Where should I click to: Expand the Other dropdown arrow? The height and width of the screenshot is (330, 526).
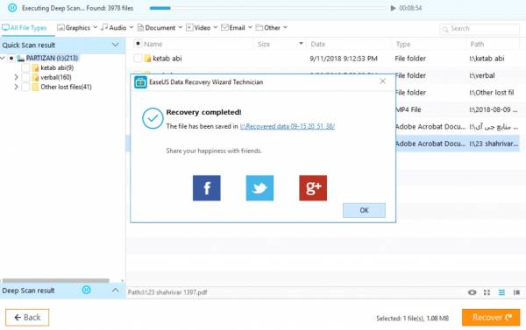tap(285, 27)
